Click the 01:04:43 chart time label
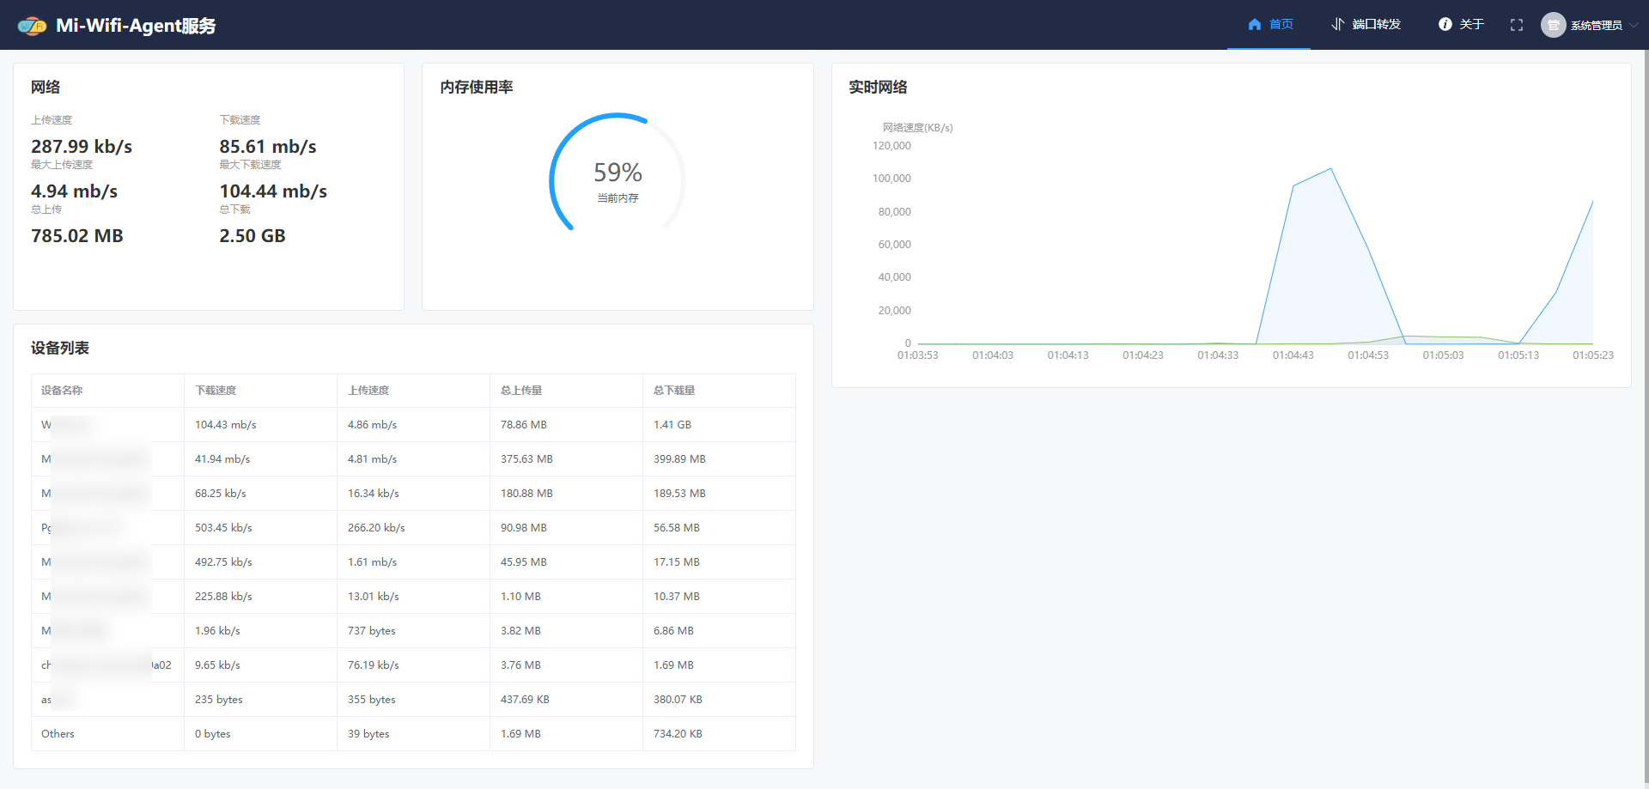The width and height of the screenshot is (1649, 789). [1293, 355]
